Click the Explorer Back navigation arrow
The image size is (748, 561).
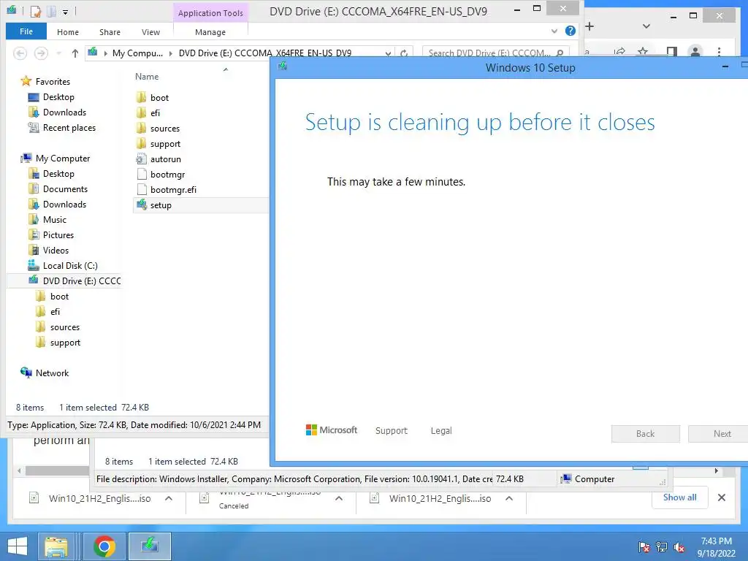[20, 53]
